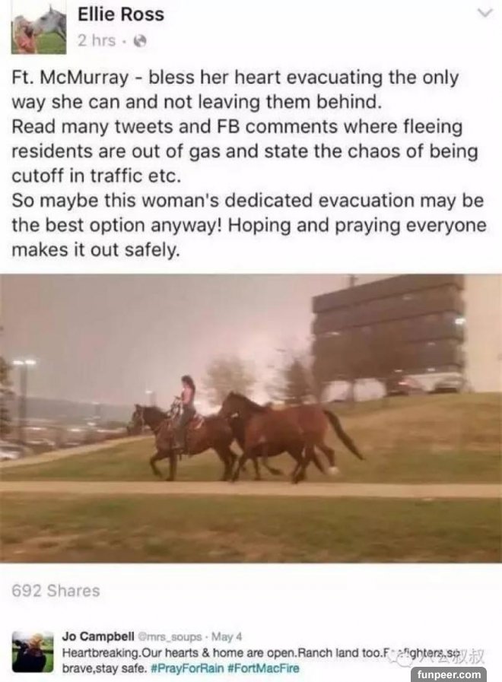Open Ellie Ross profile picture
Viewport: 502px width, 682px height.
[x=39, y=30]
